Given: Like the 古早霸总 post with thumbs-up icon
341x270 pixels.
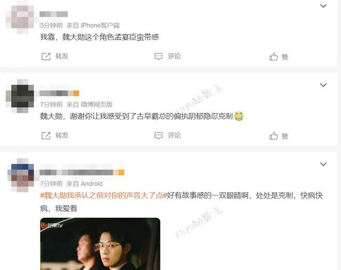Looking at the screenshot, I should tap(273, 136).
